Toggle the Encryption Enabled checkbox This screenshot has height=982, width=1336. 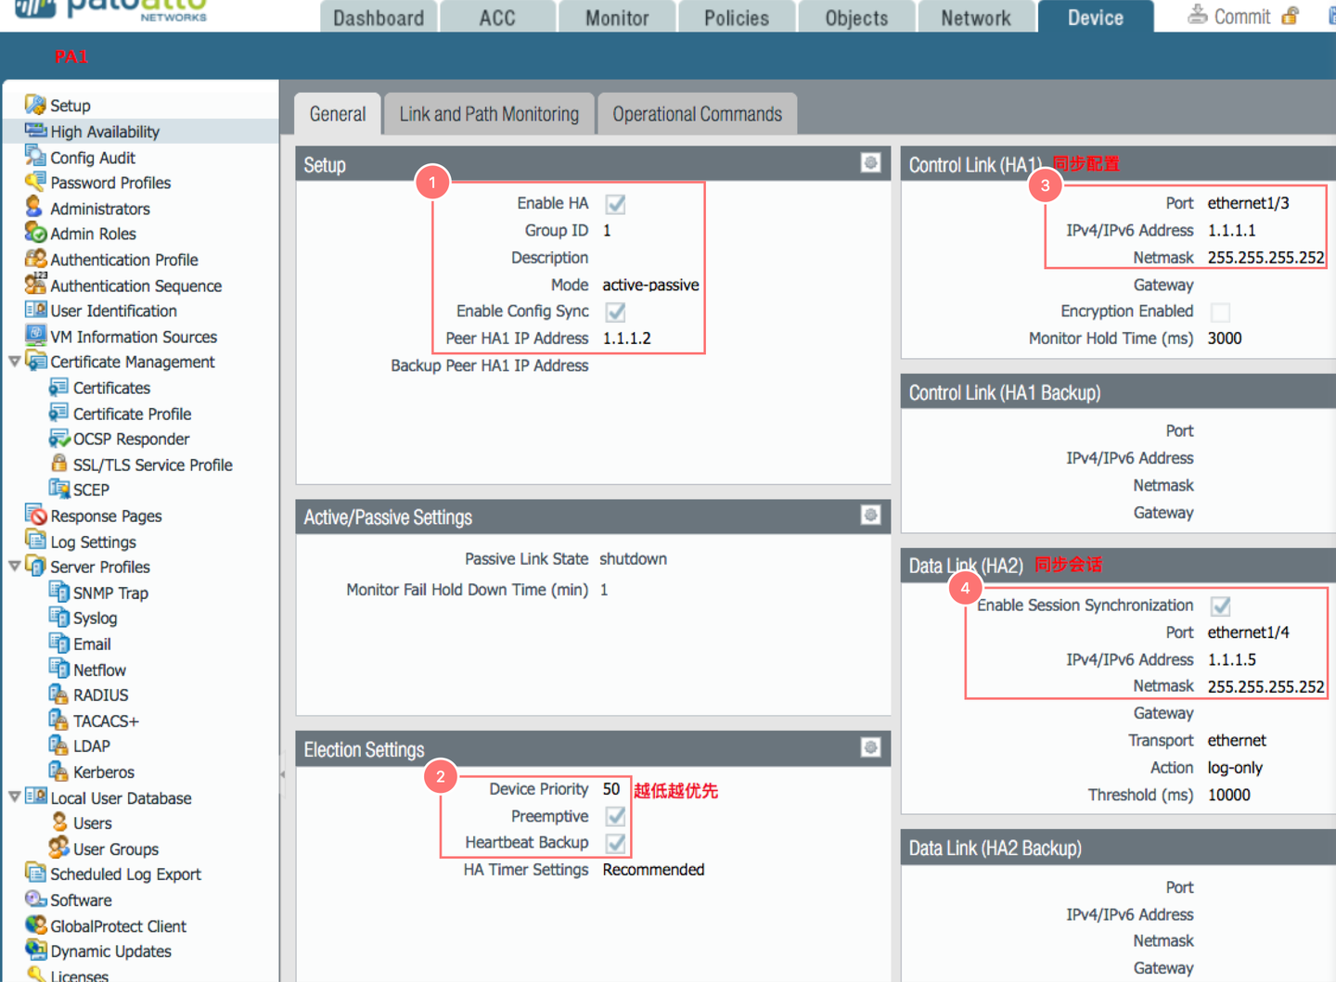pos(1220,312)
